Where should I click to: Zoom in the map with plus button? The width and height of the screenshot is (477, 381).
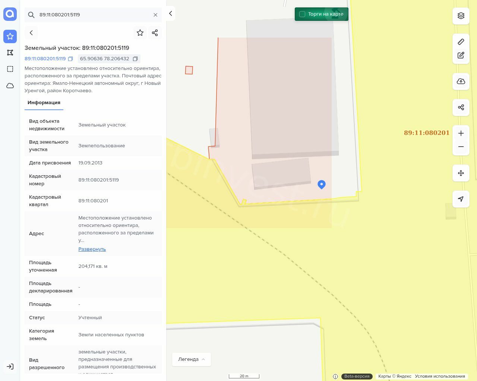point(461,133)
